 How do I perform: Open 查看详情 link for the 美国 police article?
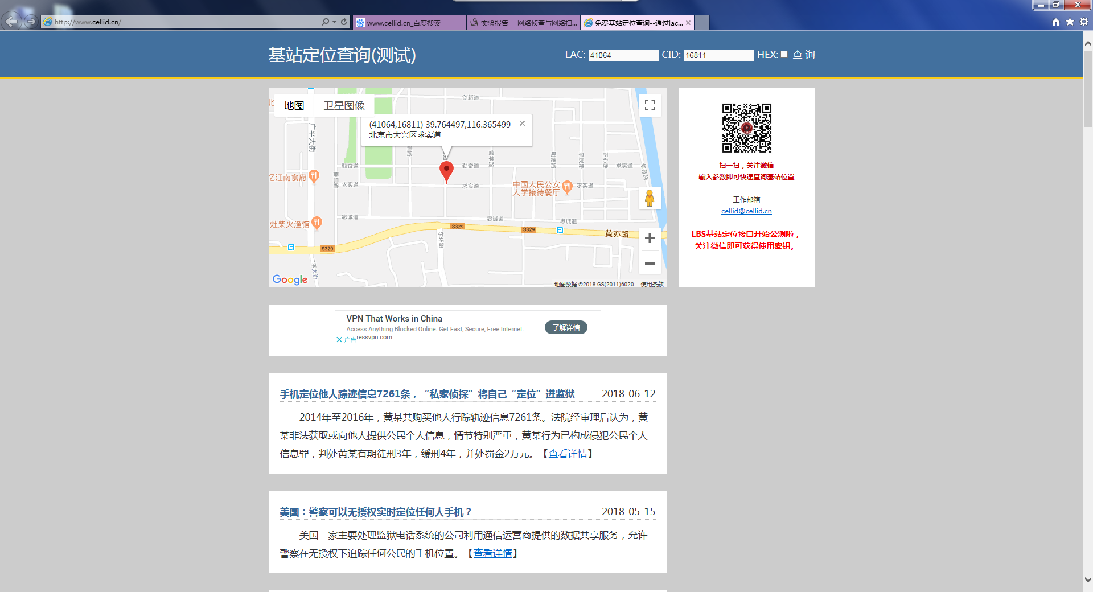tap(492, 553)
